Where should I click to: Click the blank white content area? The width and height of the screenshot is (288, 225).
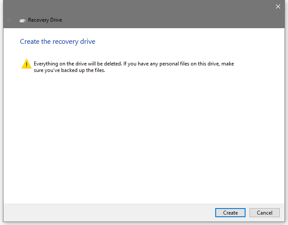tap(144, 138)
